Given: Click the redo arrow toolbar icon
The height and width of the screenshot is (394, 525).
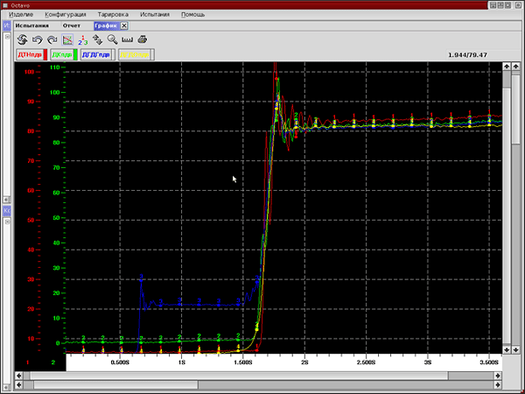Looking at the screenshot, I should (x=52, y=39).
